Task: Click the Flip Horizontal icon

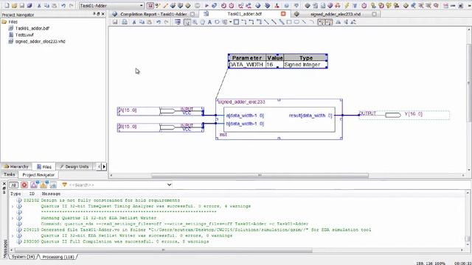Action: click(339, 22)
